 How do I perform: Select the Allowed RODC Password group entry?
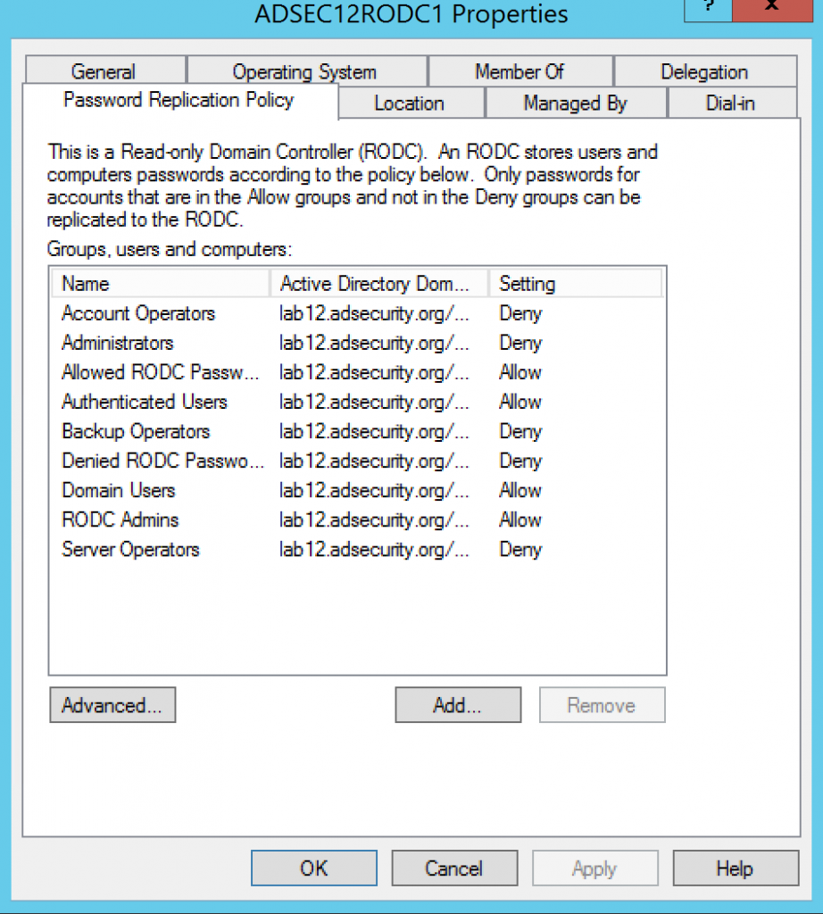point(161,372)
